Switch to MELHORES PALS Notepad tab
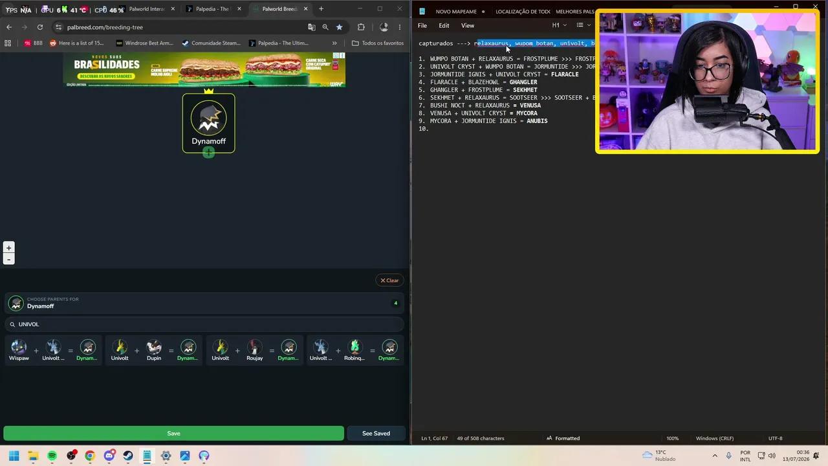This screenshot has height=466, width=828. click(x=574, y=11)
